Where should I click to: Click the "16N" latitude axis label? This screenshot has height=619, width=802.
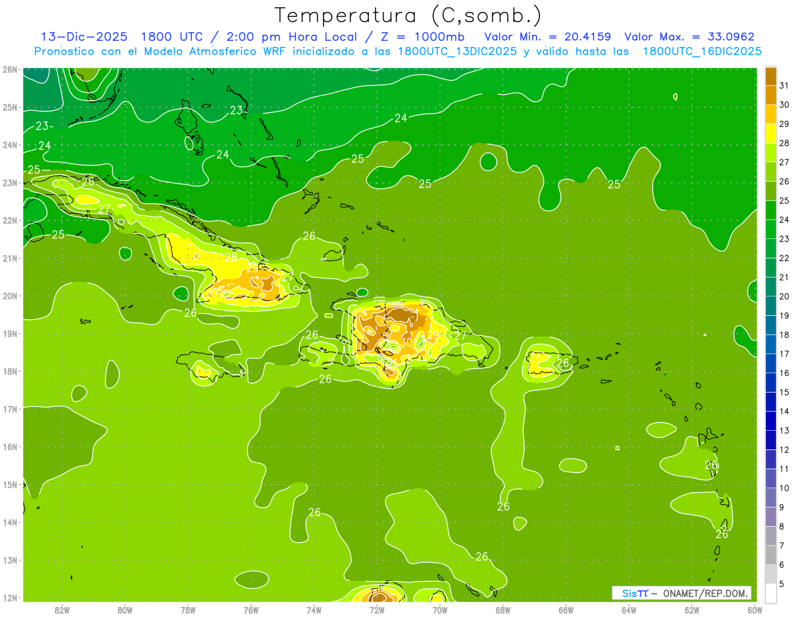point(9,447)
